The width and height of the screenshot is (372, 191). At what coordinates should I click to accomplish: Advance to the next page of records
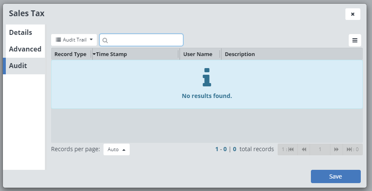coord(336,149)
